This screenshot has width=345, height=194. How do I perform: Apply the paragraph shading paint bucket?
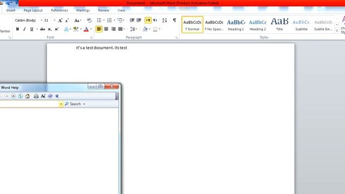point(145,29)
